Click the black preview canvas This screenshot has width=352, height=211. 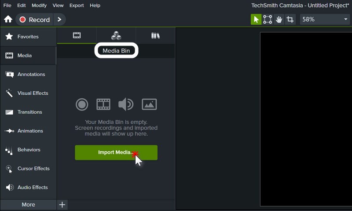pos(306,118)
